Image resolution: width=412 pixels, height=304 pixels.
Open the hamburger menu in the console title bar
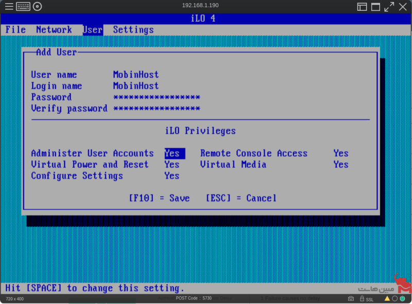point(9,6)
